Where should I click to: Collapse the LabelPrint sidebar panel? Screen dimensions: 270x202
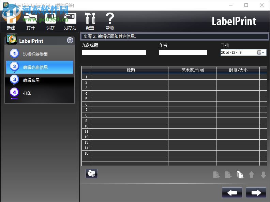click(x=70, y=41)
